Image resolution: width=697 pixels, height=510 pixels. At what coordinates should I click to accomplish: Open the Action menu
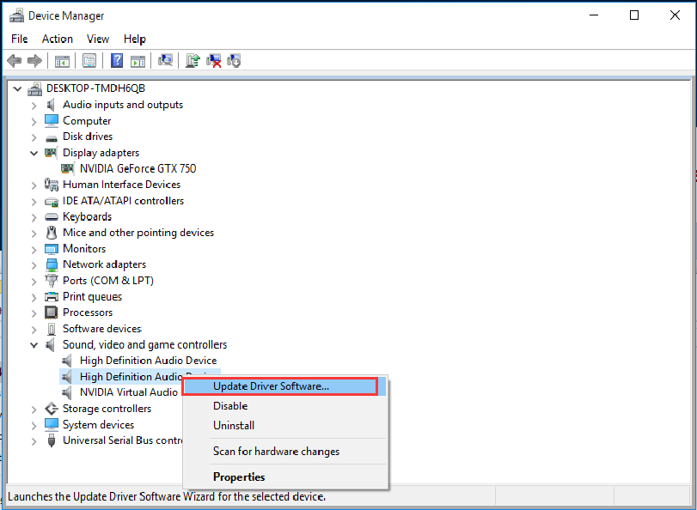tap(57, 39)
